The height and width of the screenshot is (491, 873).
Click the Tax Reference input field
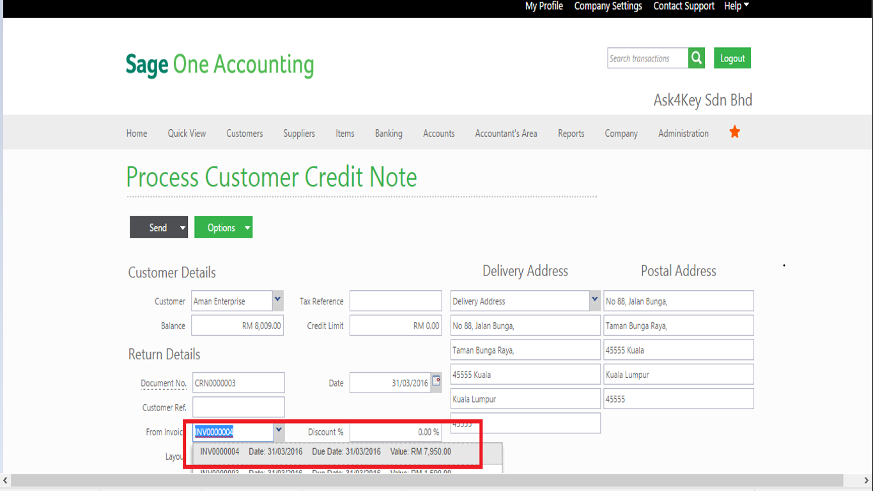[x=396, y=301]
